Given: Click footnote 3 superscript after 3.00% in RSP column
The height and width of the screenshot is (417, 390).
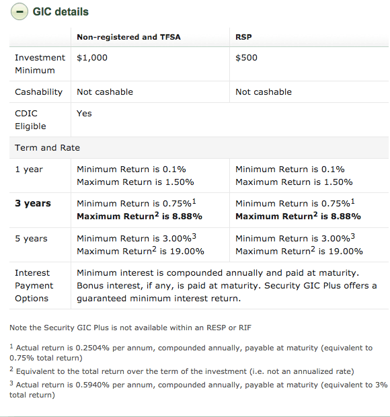Looking at the screenshot, I should [353, 237].
